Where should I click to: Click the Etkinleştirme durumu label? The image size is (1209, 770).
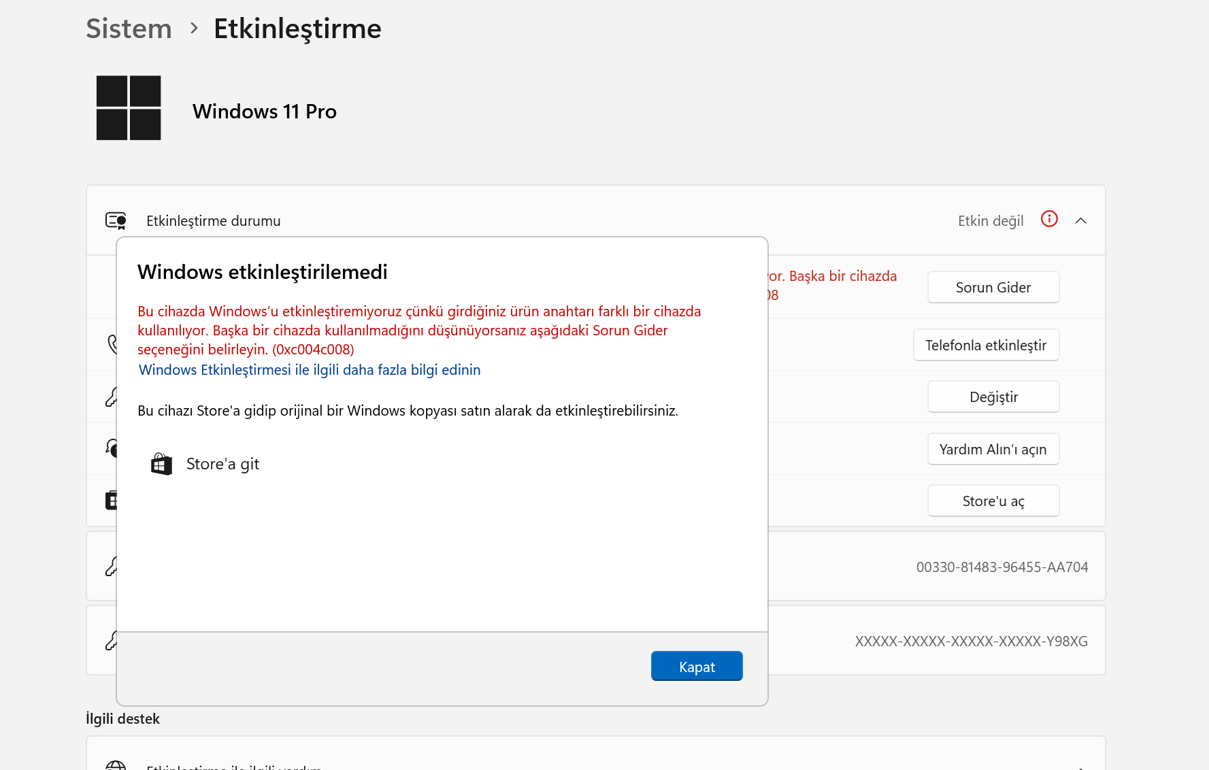[214, 220]
